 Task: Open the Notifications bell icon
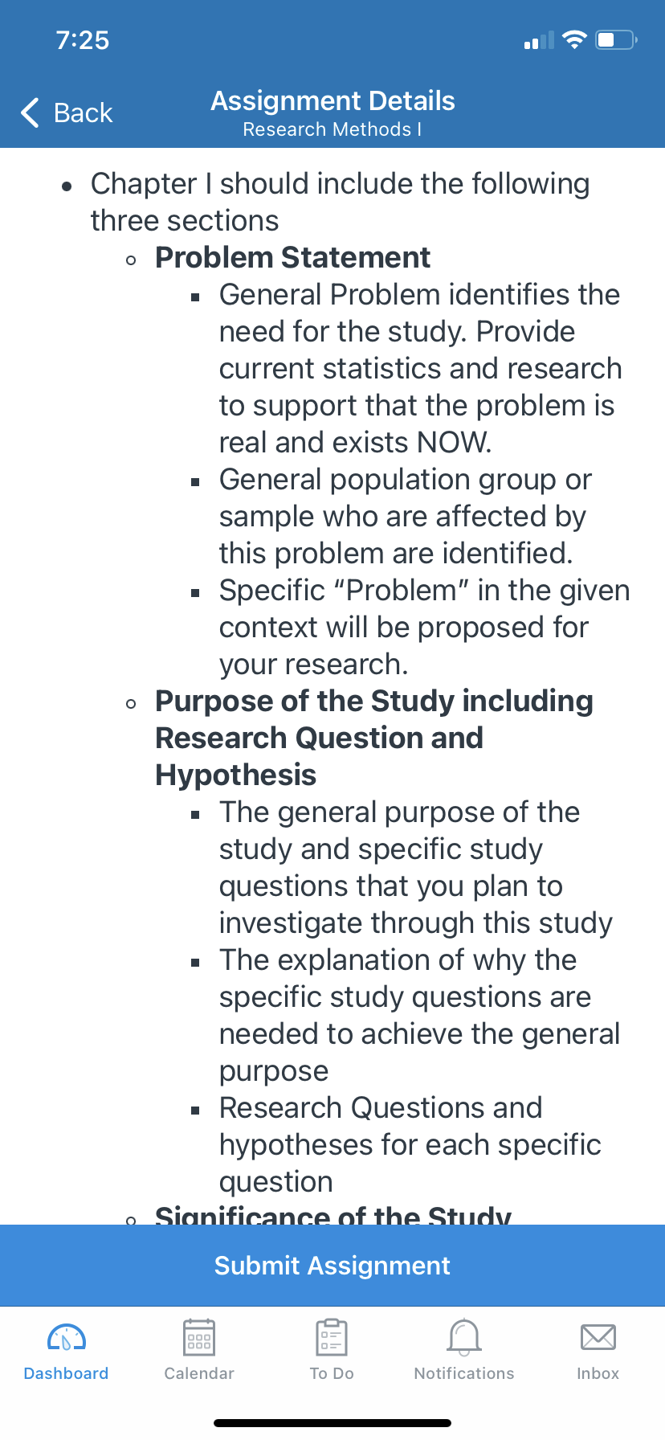pos(464,1338)
